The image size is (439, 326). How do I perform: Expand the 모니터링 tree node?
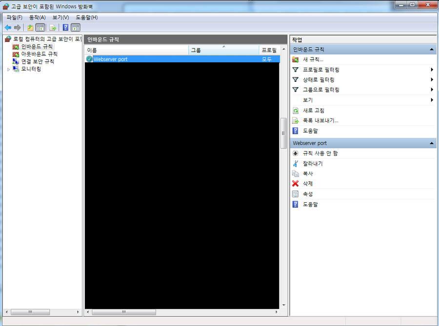(x=8, y=69)
